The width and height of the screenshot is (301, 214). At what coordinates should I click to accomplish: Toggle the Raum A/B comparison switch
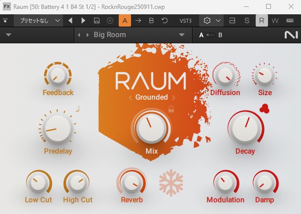(x=210, y=35)
